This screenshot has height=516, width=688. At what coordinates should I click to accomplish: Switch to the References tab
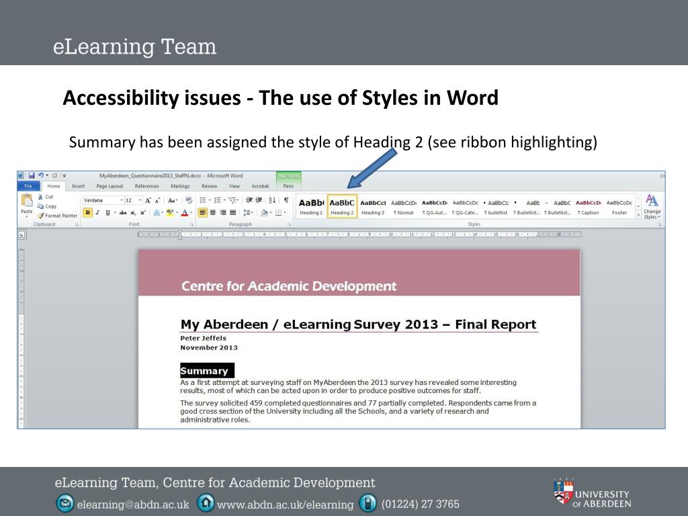(x=147, y=186)
